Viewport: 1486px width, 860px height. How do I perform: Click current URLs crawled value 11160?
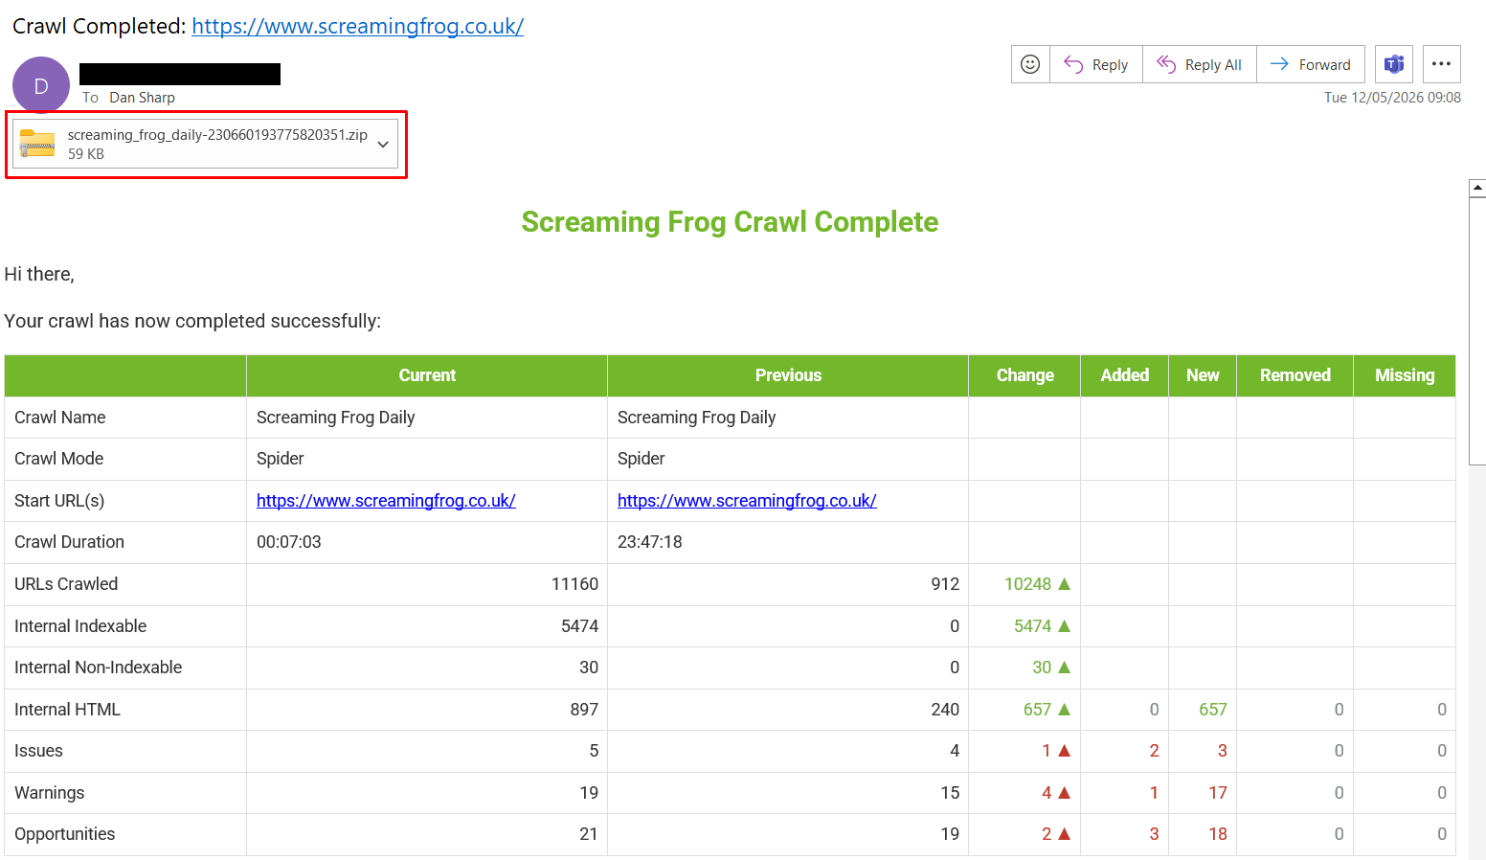click(574, 584)
